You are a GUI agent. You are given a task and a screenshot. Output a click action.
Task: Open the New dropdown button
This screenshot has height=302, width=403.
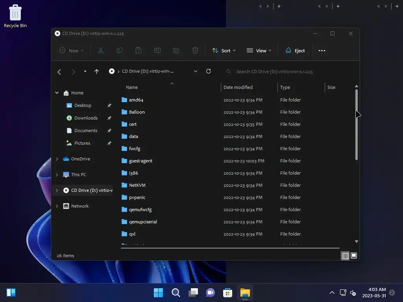[72, 51]
